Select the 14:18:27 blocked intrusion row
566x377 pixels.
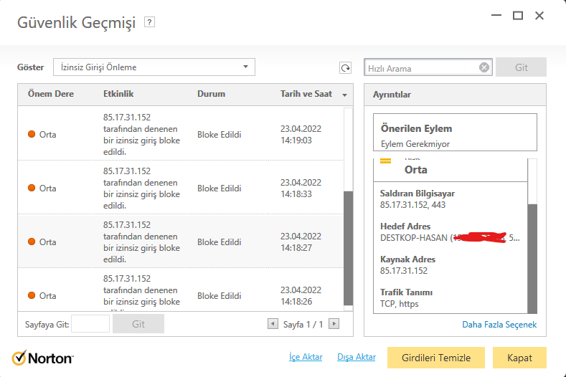coord(179,242)
